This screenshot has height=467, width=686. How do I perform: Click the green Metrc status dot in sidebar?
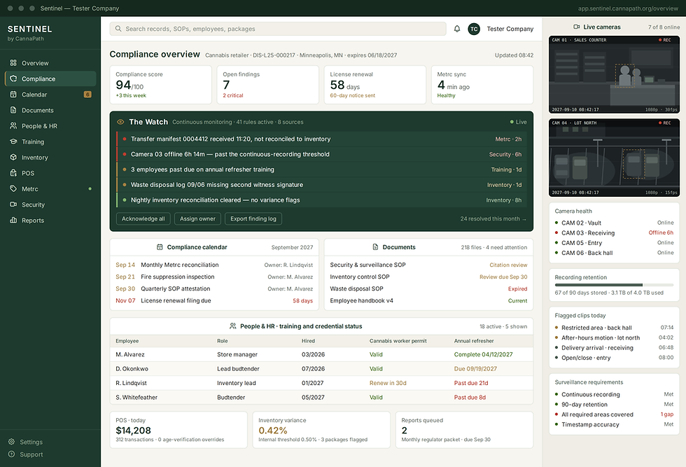click(90, 188)
